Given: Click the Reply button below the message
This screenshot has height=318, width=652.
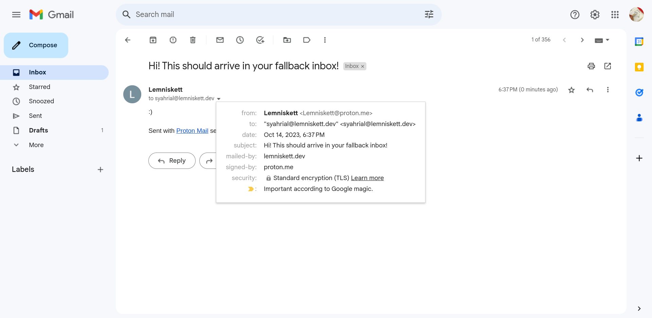Looking at the screenshot, I should click(172, 161).
